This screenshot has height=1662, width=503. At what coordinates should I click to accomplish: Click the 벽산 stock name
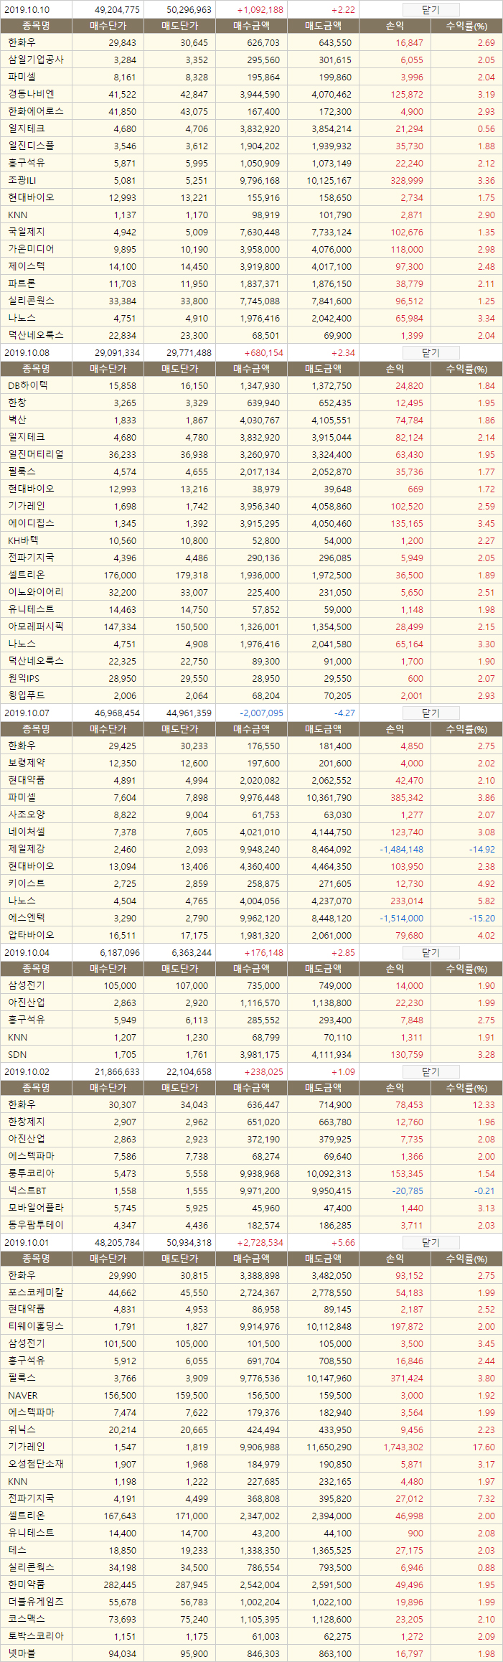coord(17,420)
